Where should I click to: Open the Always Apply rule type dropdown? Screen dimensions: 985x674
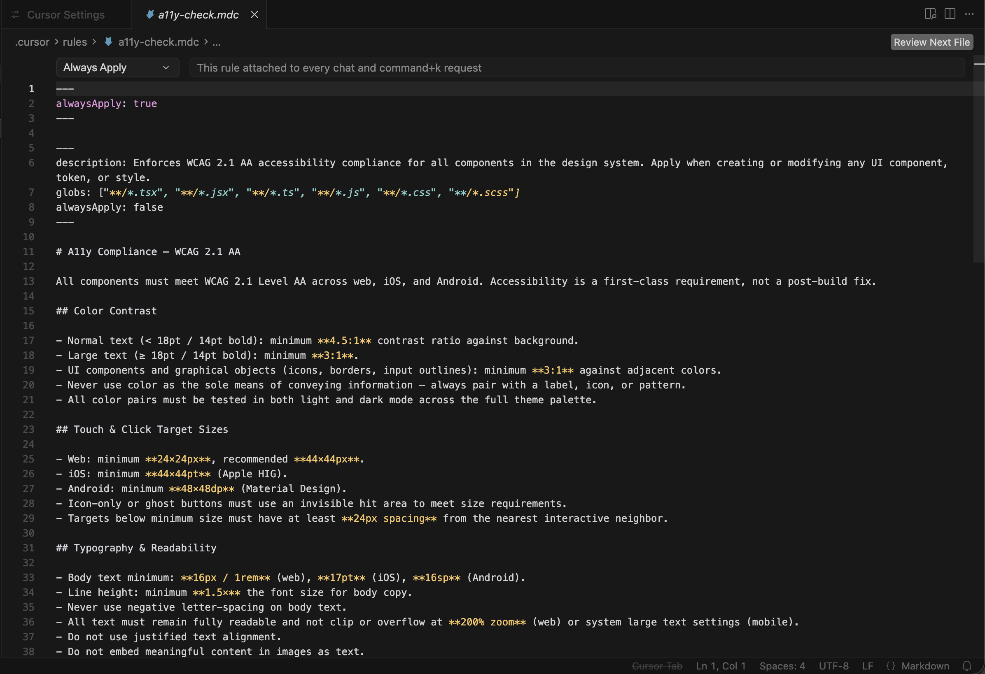[x=117, y=68]
